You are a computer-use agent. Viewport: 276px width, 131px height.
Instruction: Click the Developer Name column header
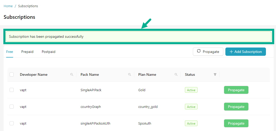[34, 74]
